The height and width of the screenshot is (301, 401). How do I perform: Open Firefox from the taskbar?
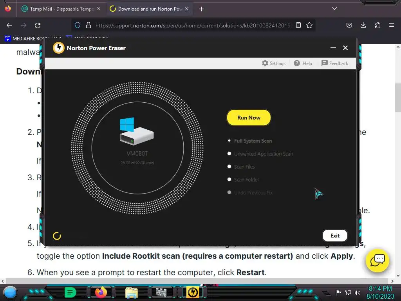tap(101, 292)
